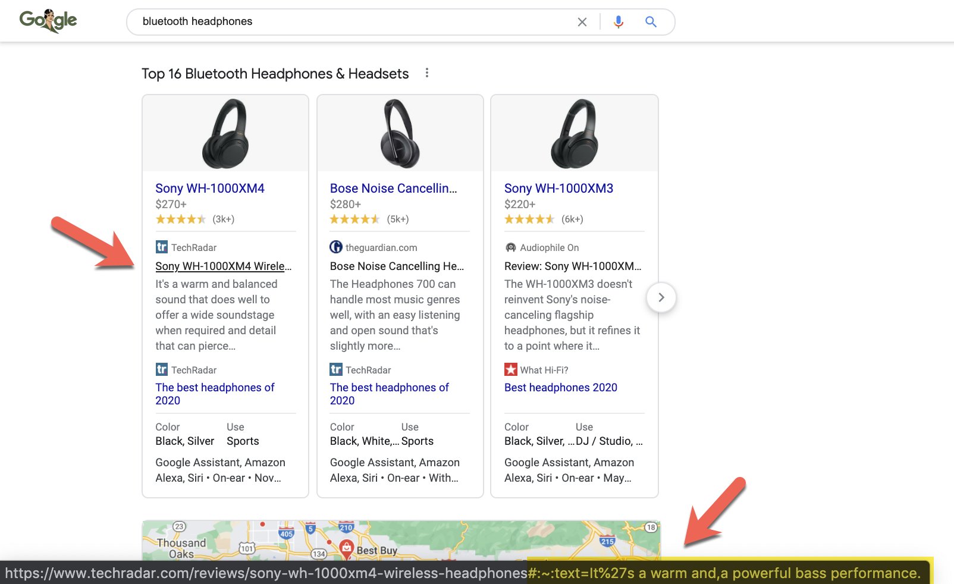Open TechRadar's The best headphones of 2020 article

tap(214, 394)
